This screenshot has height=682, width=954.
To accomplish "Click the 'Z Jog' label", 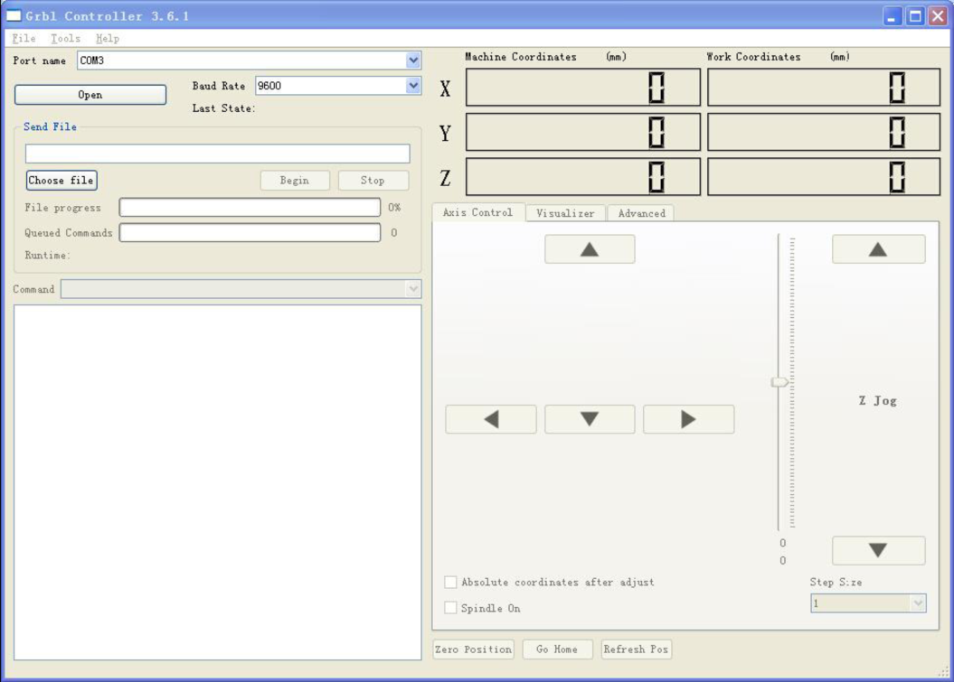I will [x=877, y=400].
